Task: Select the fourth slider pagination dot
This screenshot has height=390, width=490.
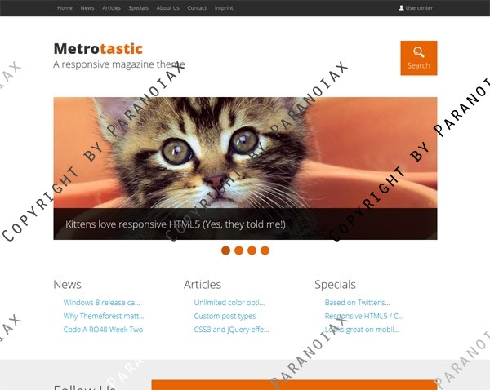Action: tap(265, 250)
